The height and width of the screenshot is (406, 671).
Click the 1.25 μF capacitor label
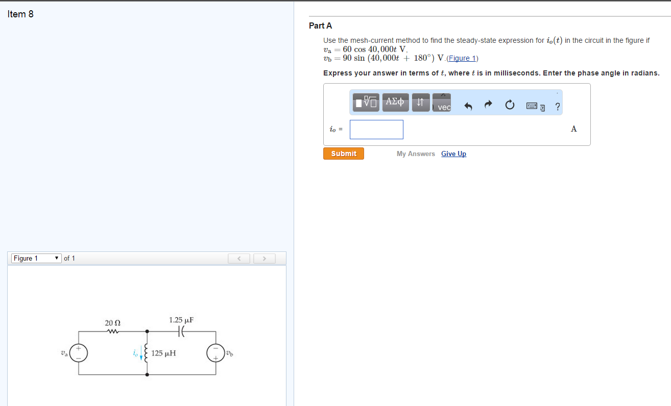(x=181, y=320)
